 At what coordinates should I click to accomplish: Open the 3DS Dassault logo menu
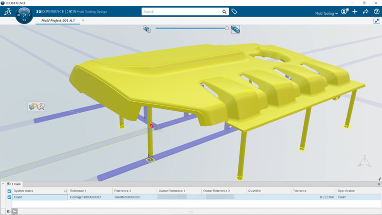[x=8, y=11]
